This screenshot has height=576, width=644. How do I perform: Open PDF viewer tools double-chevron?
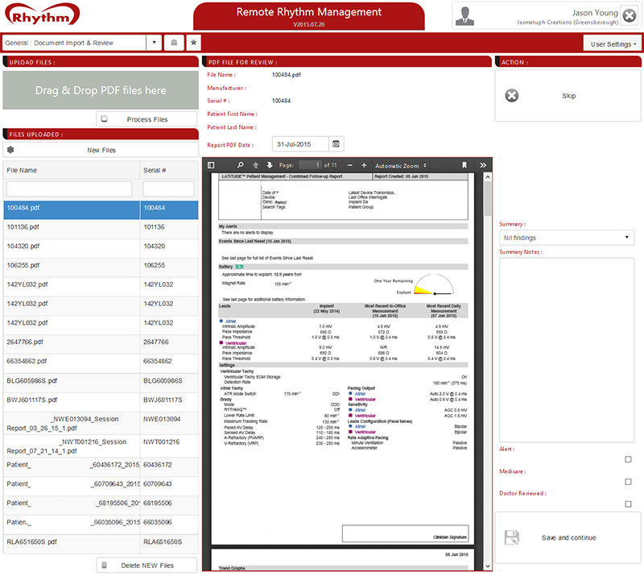(x=483, y=165)
